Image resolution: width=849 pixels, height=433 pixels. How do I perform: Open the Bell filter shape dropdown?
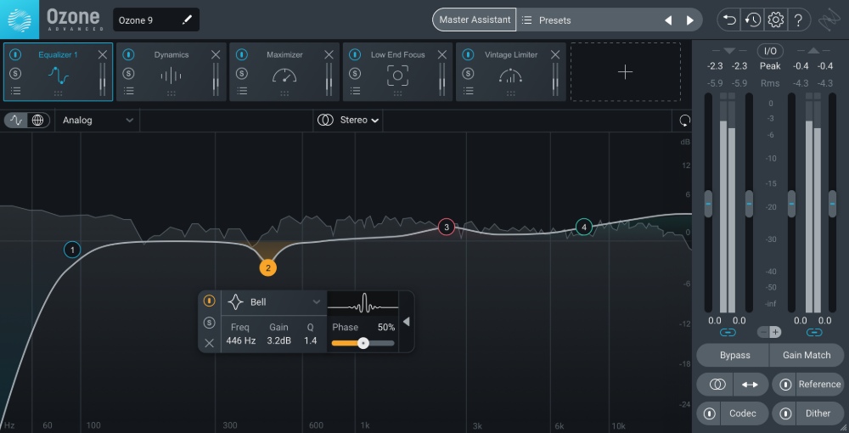[x=274, y=301]
